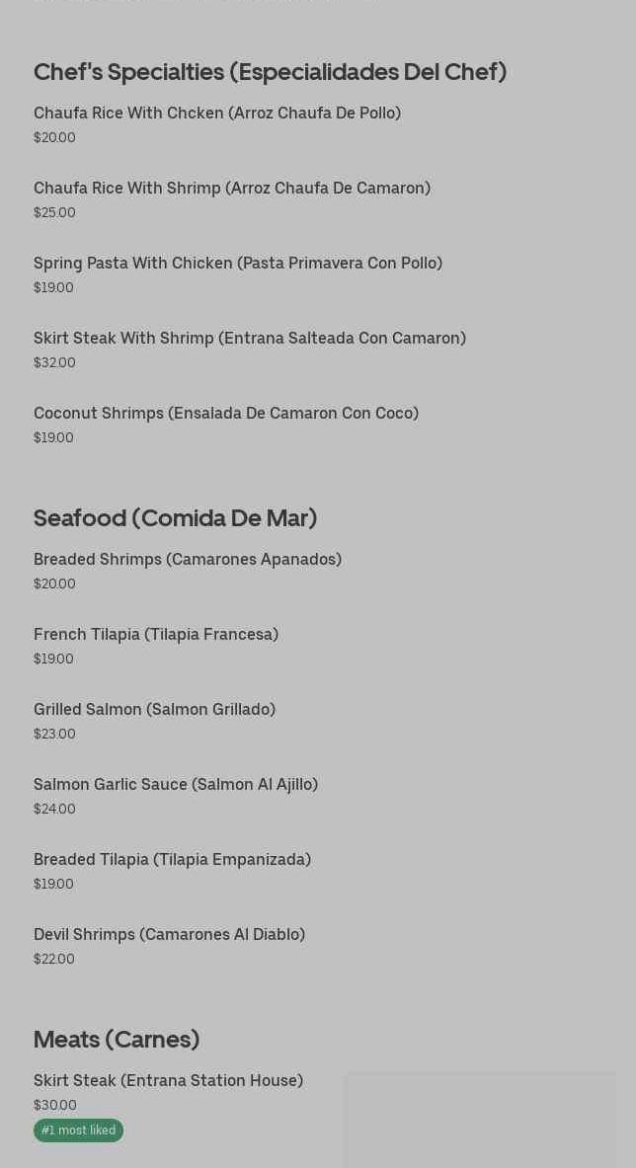Open Chaufa Rice With Chcken menu item
The height and width of the screenshot is (1168, 636).
pyautogui.click(x=217, y=113)
